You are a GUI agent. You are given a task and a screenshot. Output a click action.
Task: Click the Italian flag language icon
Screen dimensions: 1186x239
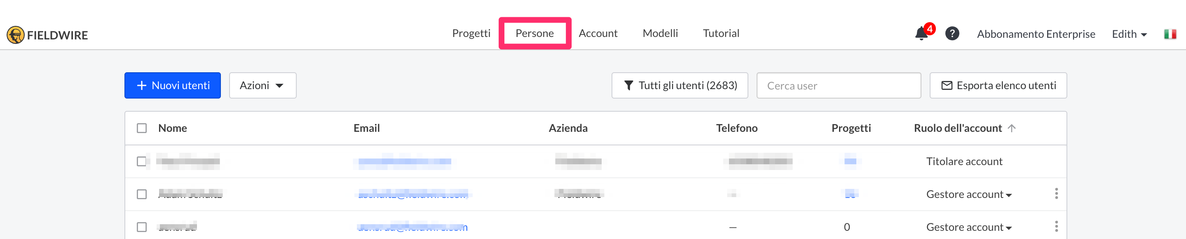tap(1170, 34)
